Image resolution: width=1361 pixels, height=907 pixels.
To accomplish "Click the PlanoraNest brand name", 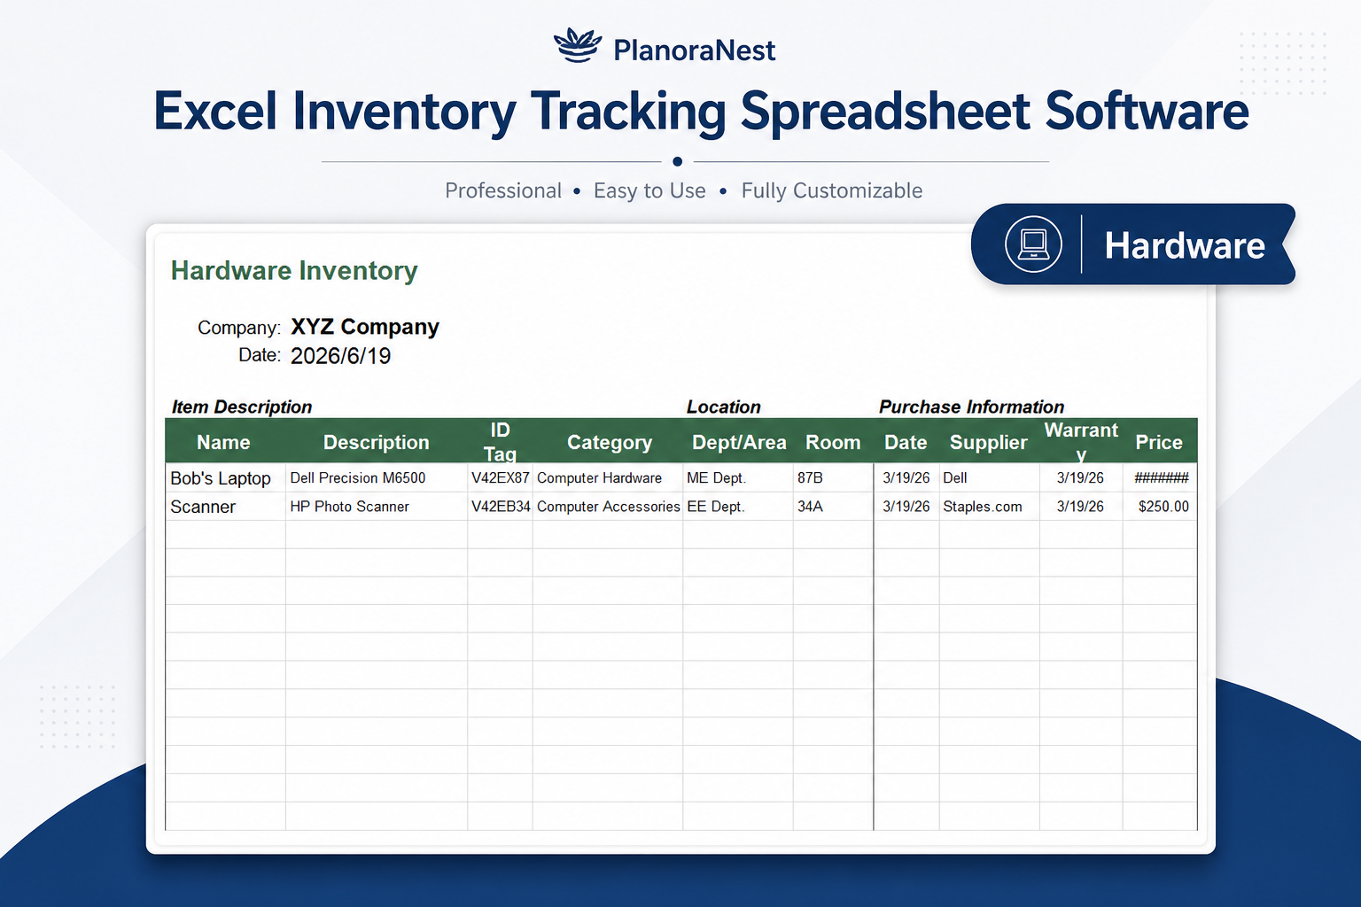I will 694,50.
